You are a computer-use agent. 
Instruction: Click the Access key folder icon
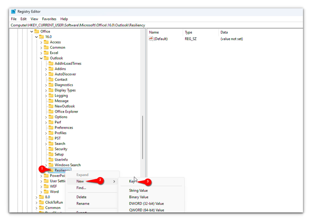[46, 42]
